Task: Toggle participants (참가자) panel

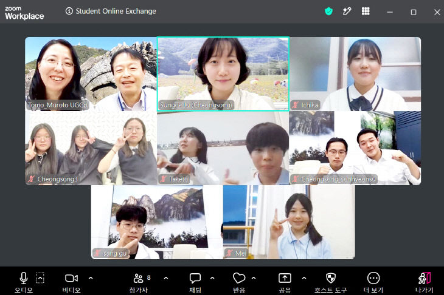Action: click(x=139, y=282)
